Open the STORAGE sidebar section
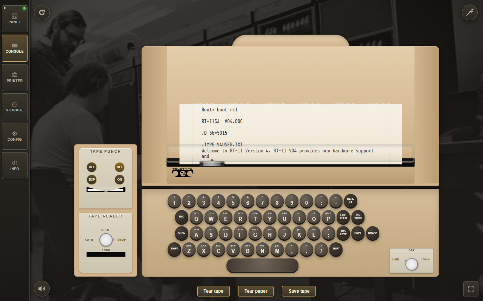The image size is (483, 301). pyautogui.click(x=15, y=107)
